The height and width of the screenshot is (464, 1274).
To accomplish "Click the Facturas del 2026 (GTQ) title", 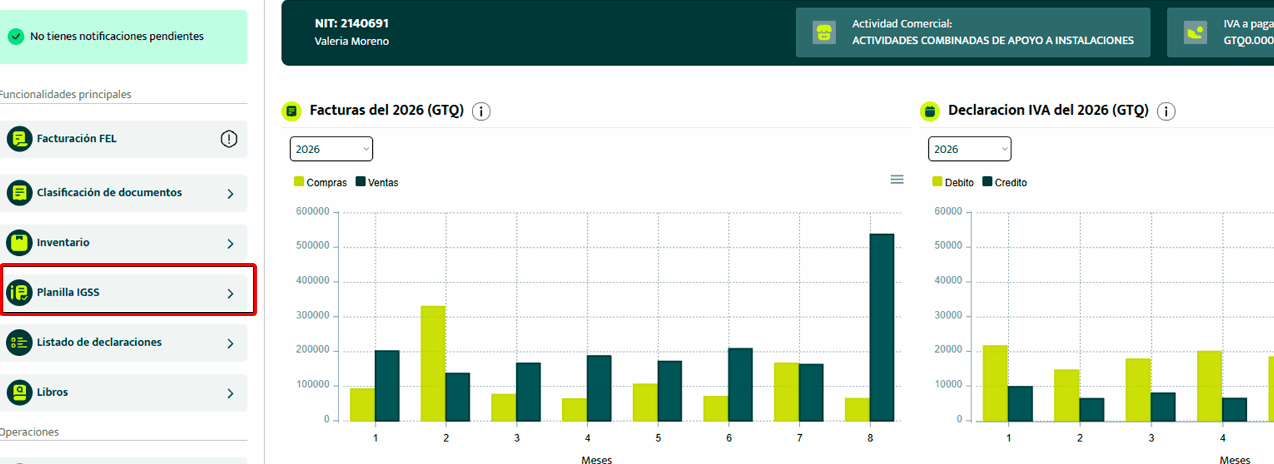I will (x=387, y=110).
